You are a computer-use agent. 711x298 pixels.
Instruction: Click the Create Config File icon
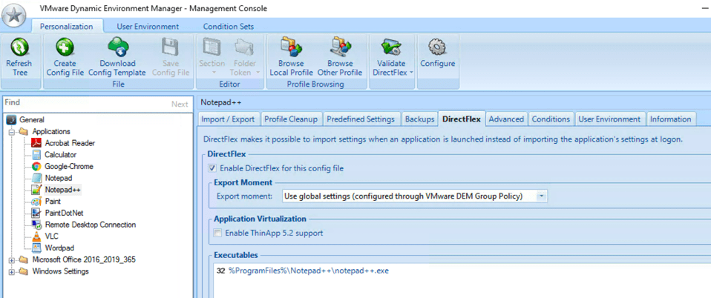pos(65,49)
